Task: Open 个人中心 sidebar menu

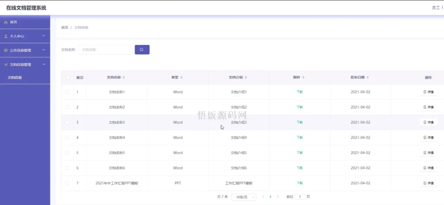Action: [x=25, y=36]
